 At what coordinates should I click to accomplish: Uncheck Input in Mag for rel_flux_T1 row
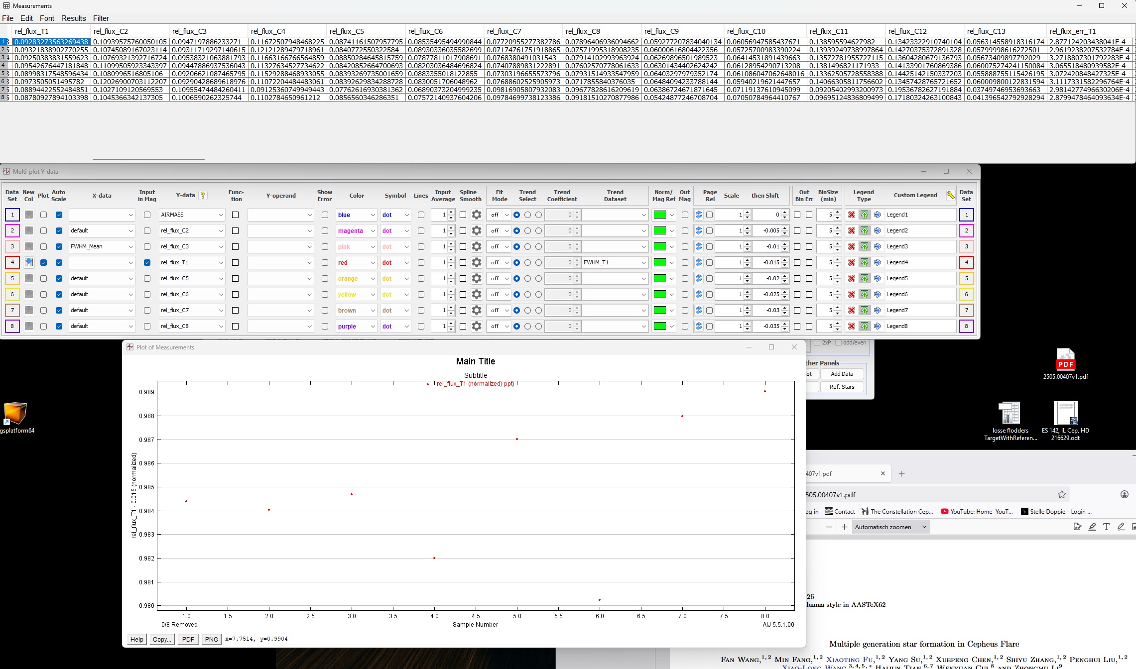(147, 262)
